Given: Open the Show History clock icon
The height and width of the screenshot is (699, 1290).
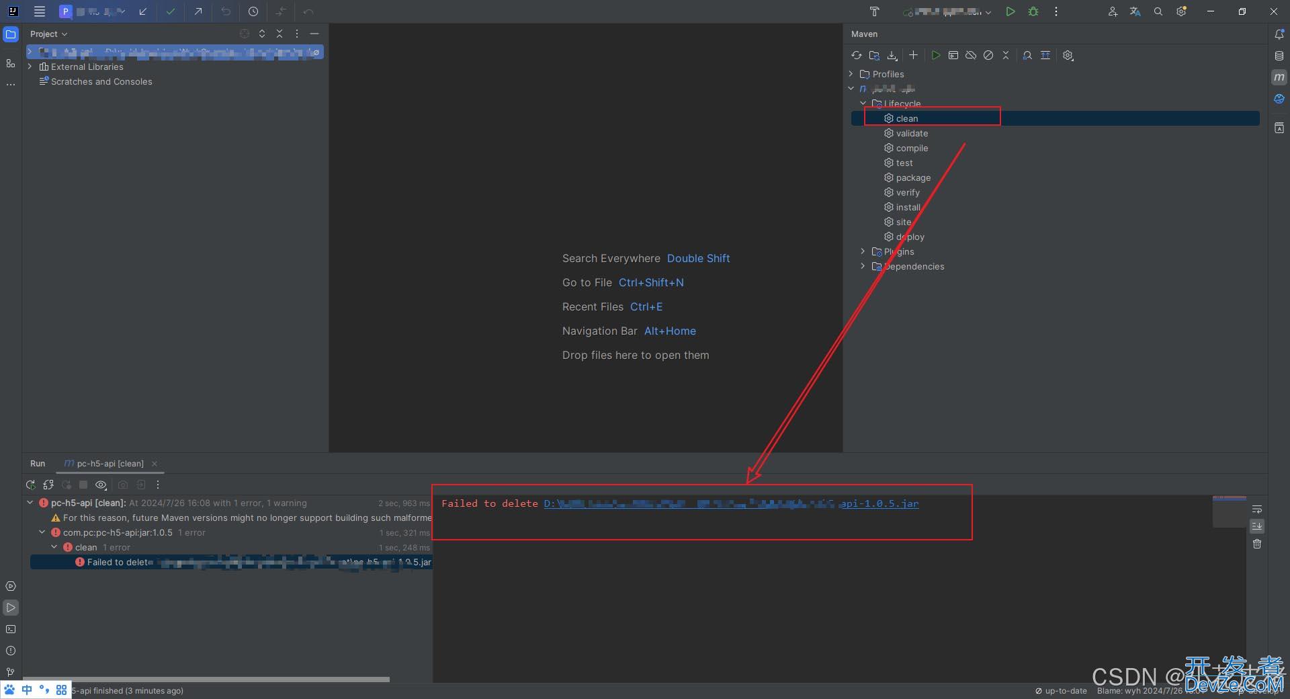Looking at the screenshot, I should point(253,11).
